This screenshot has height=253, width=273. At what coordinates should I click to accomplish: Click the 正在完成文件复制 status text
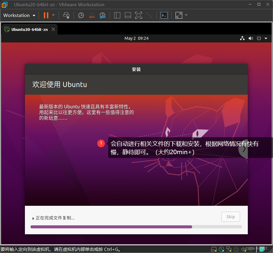[x=55, y=218]
